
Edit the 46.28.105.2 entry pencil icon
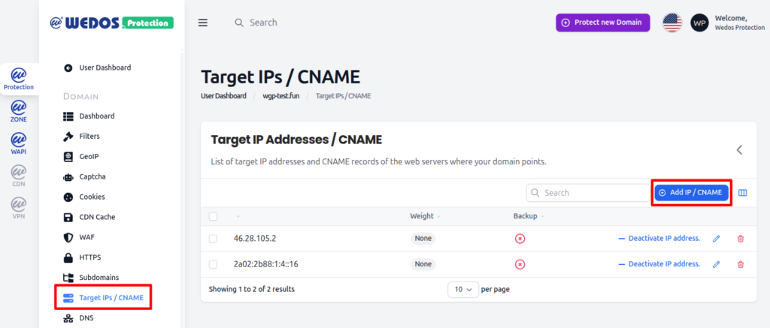point(716,239)
